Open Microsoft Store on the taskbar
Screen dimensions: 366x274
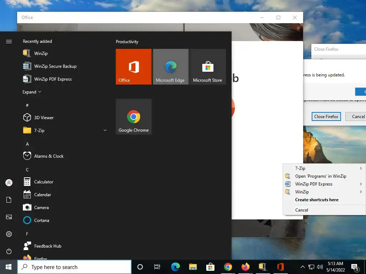click(210, 267)
